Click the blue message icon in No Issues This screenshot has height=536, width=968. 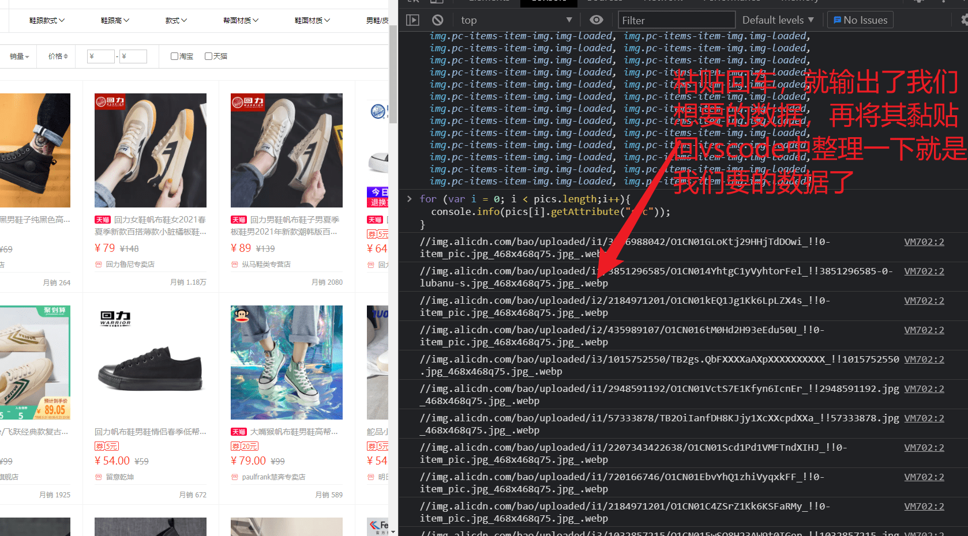(838, 20)
